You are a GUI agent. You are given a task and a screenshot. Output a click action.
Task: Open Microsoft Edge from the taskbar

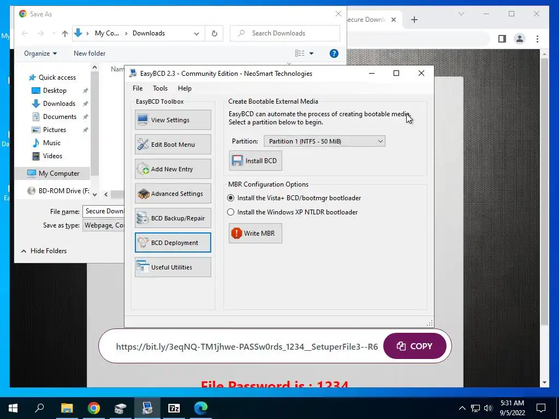(x=201, y=408)
